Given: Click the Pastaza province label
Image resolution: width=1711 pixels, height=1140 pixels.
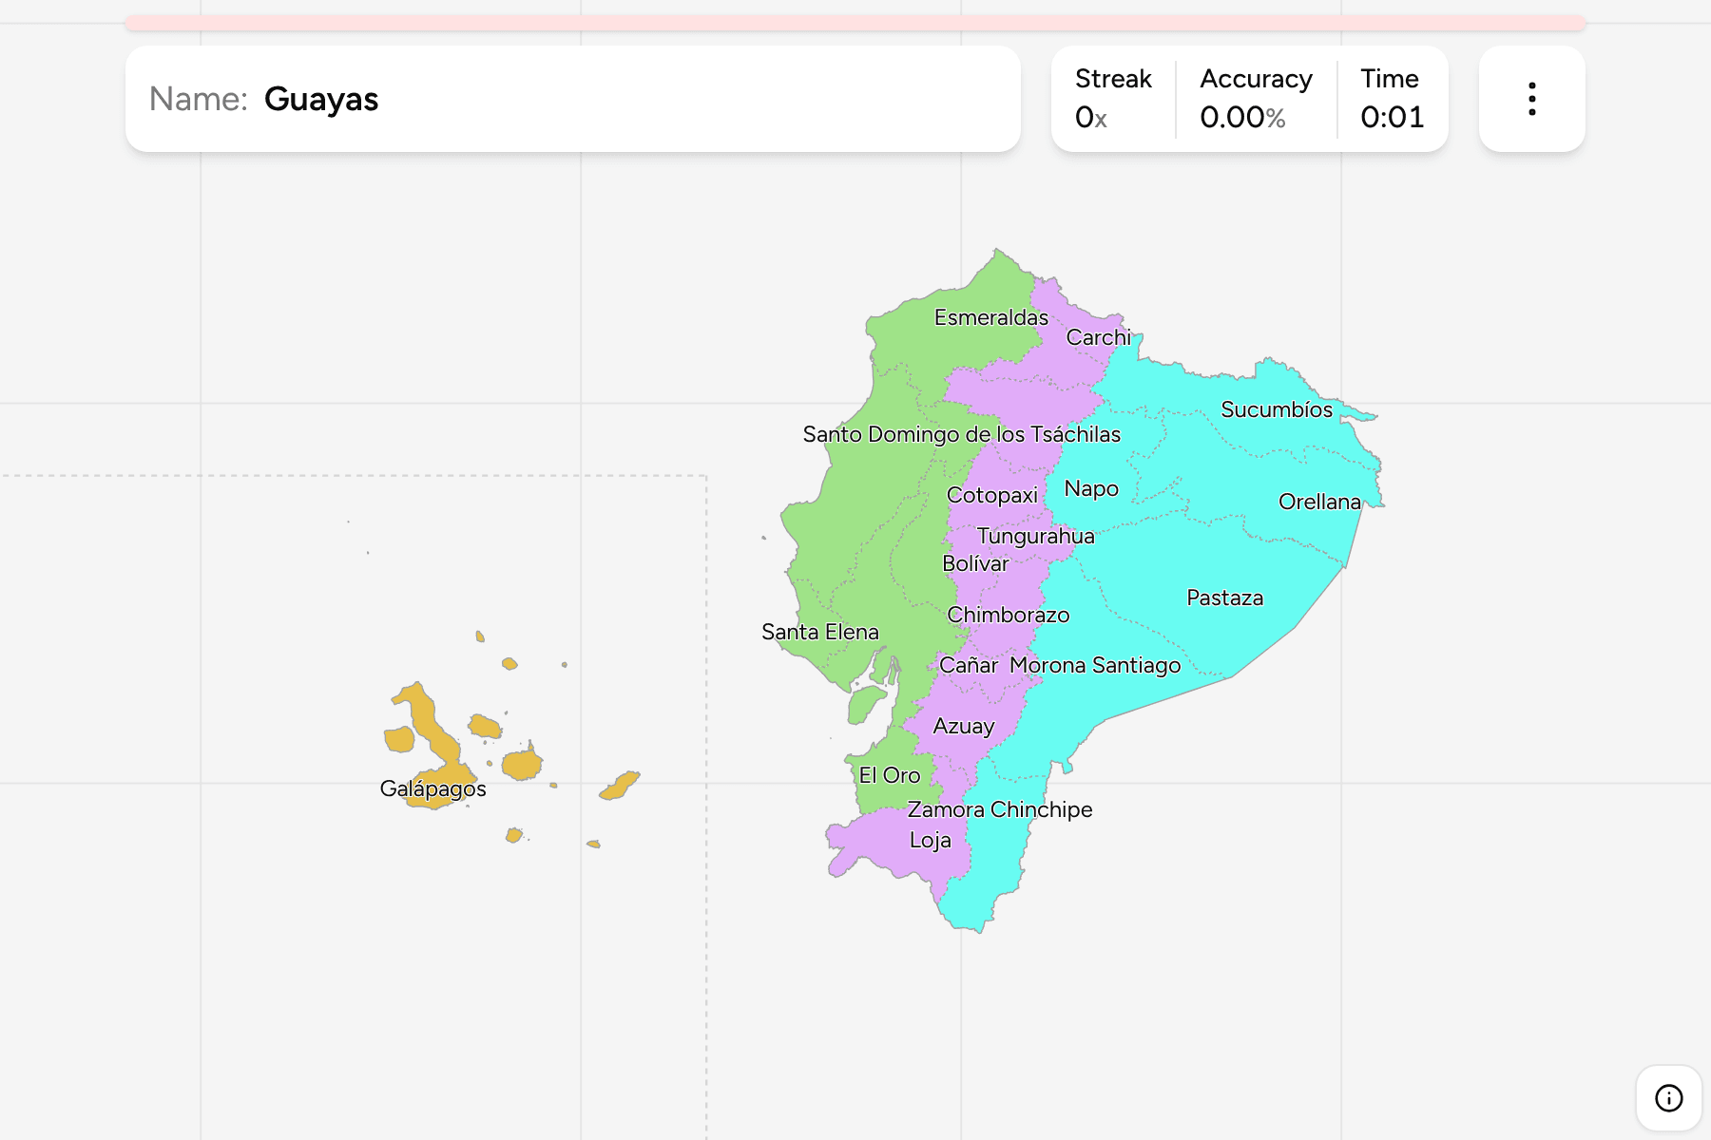Looking at the screenshot, I should click(1225, 598).
